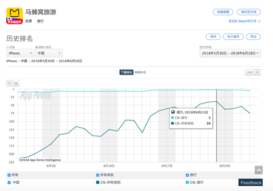
Task: Click the globe icon beside 国家/地区
Action: point(37,47)
